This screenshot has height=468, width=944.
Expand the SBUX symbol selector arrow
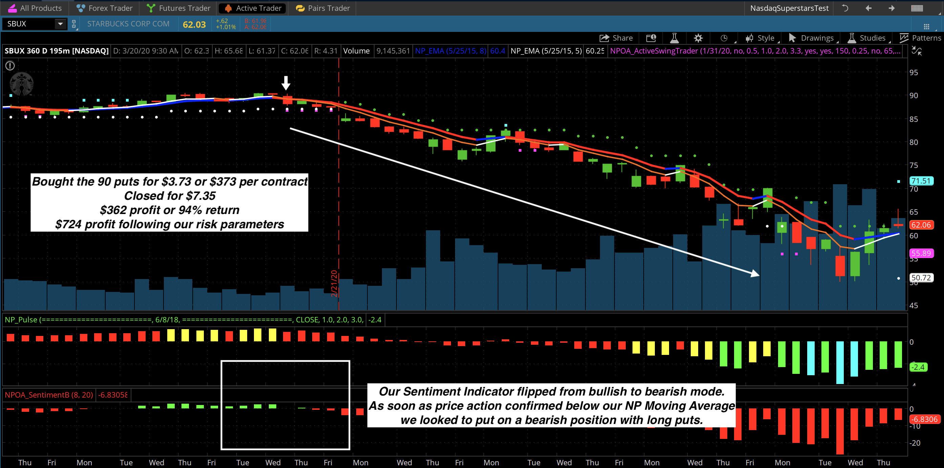60,24
